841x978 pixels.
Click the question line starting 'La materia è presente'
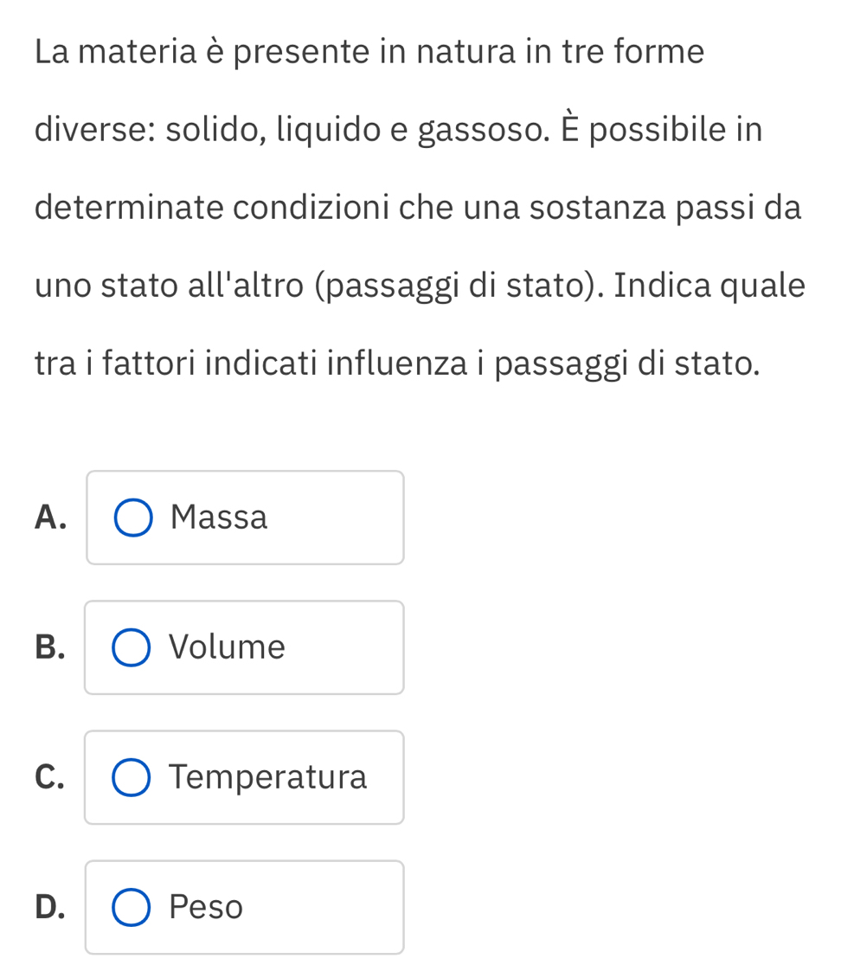(x=369, y=51)
